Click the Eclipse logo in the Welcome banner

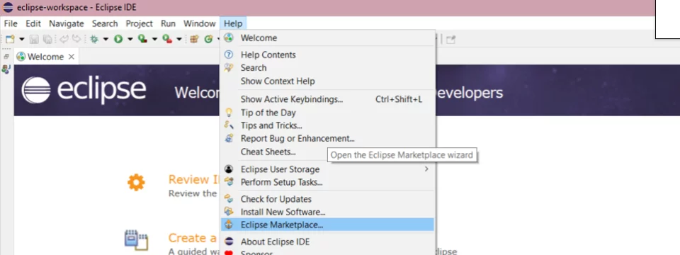[84, 90]
